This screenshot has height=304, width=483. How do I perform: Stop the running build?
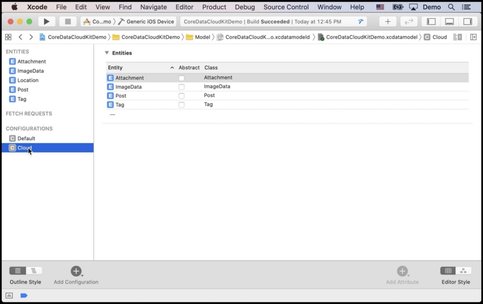coord(68,21)
